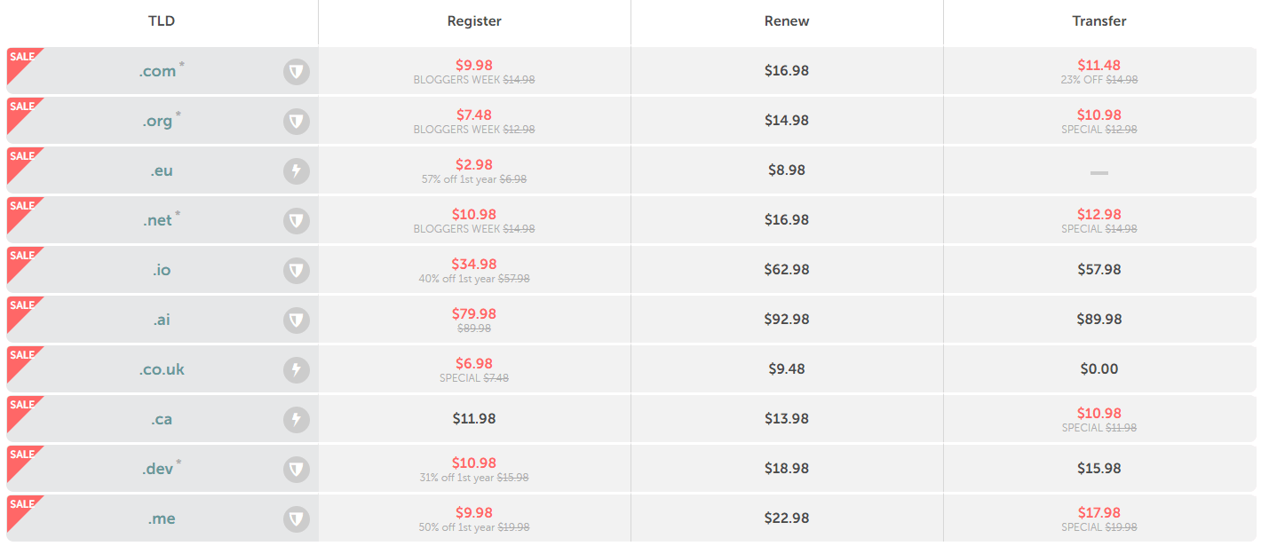This screenshot has width=1269, height=546.
Task: Click the shield icon in the .net row
Action: tap(297, 221)
